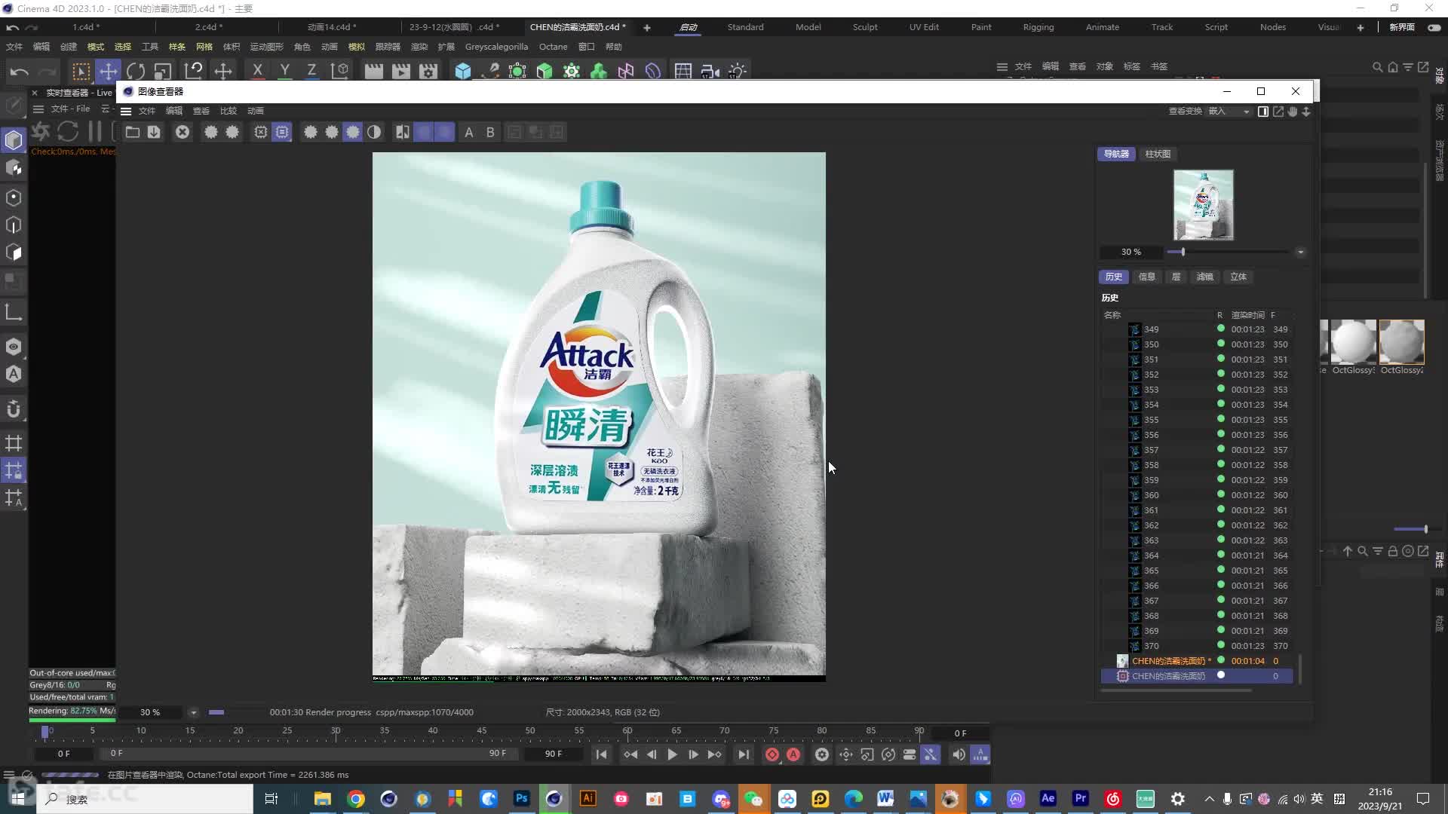Switch to 柱状图 histogram tab
The height and width of the screenshot is (814, 1448).
coord(1158,154)
